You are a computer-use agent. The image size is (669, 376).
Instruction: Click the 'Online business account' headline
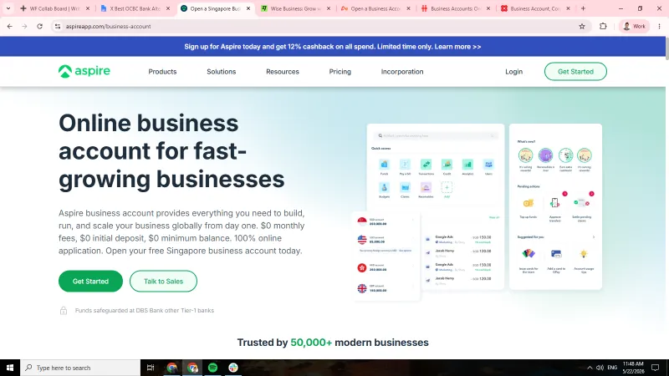[x=171, y=151]
